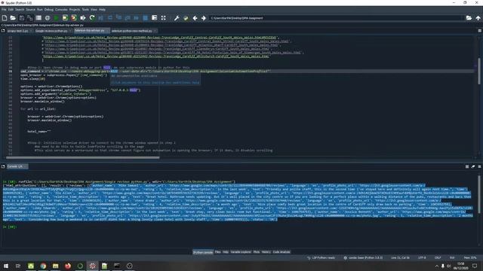Open the Projects menu

pos(75,10)
